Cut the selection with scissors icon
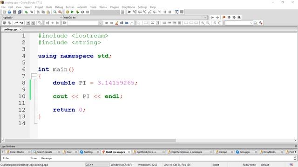The height and width of the screenshot is (167, 298). 38,12
